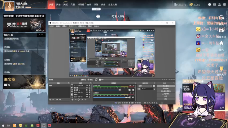Viewport: 228px width, 128px height.
Task: Open 帮助(H) menu in OBS
Action: (97, 26)
